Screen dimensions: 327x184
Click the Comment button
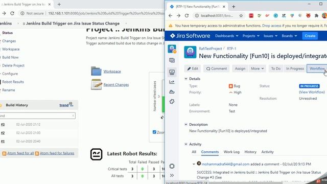217,68
